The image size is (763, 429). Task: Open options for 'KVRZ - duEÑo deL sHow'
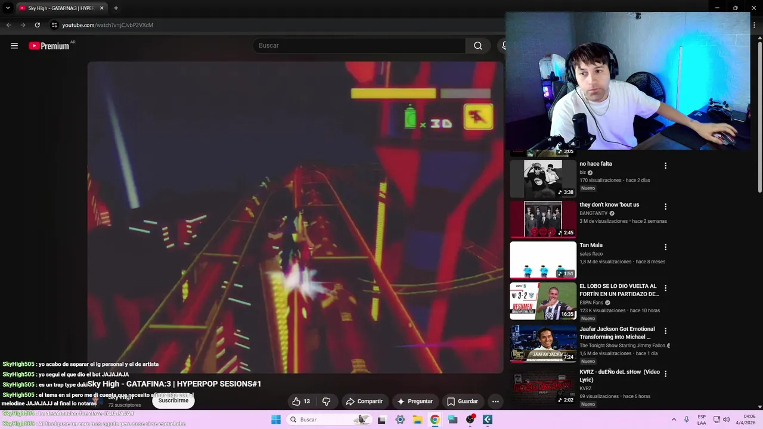coord(665,374)
